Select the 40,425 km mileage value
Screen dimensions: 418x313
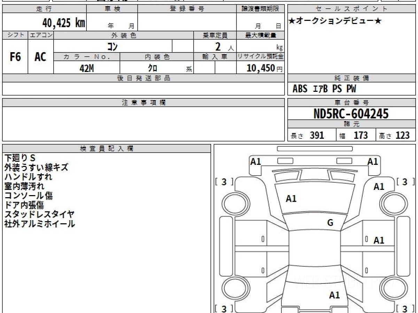pos(63,23)
